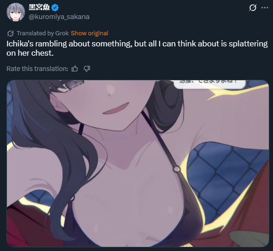
Task: Click the metal ring on the strap
Action: pos(177,169)
